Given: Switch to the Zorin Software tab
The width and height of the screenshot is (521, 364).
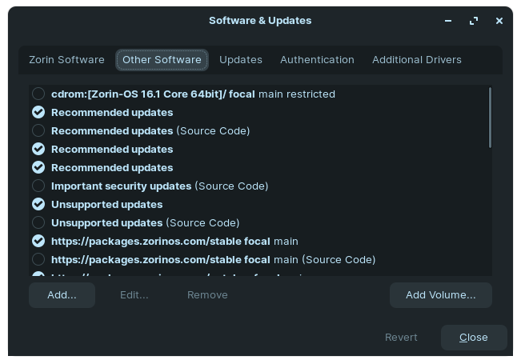Looking at the screenshot, I should tap(66, 60).
